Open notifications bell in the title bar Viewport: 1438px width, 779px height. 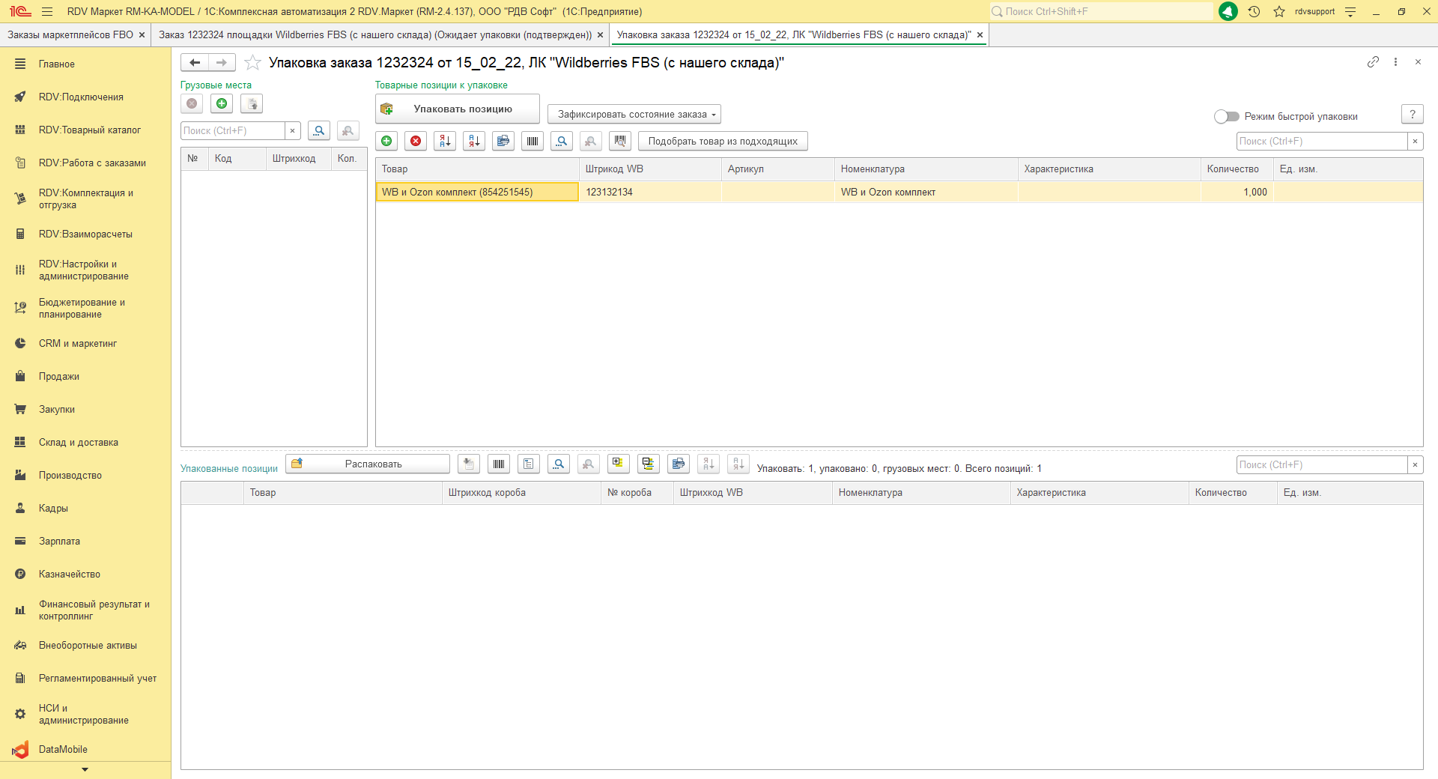click(1228, 11)
